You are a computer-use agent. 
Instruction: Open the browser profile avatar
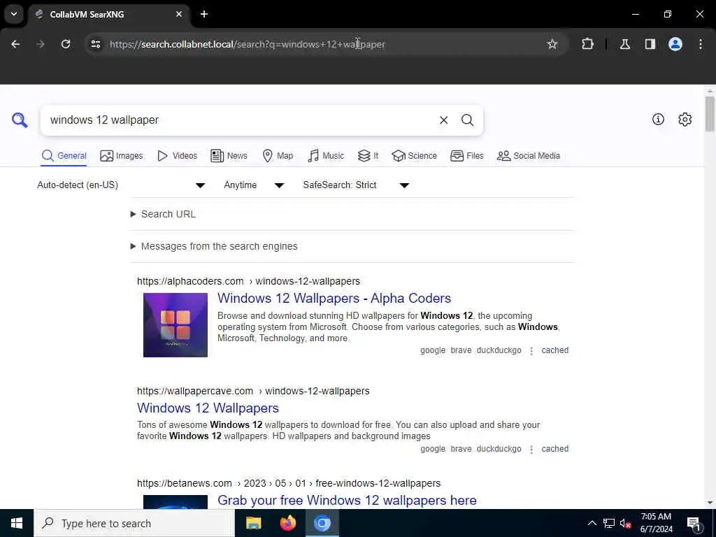click(675, 44)
